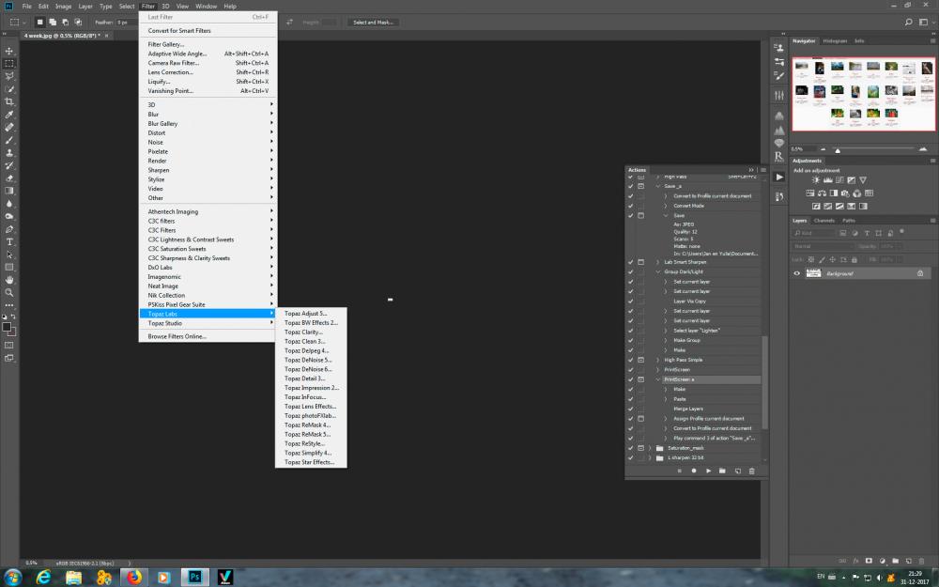Image resolution: width=939 pixels, height=587 pixels.
Task: Open the Nik Collection submenu
Action: [x=208, y=295]
